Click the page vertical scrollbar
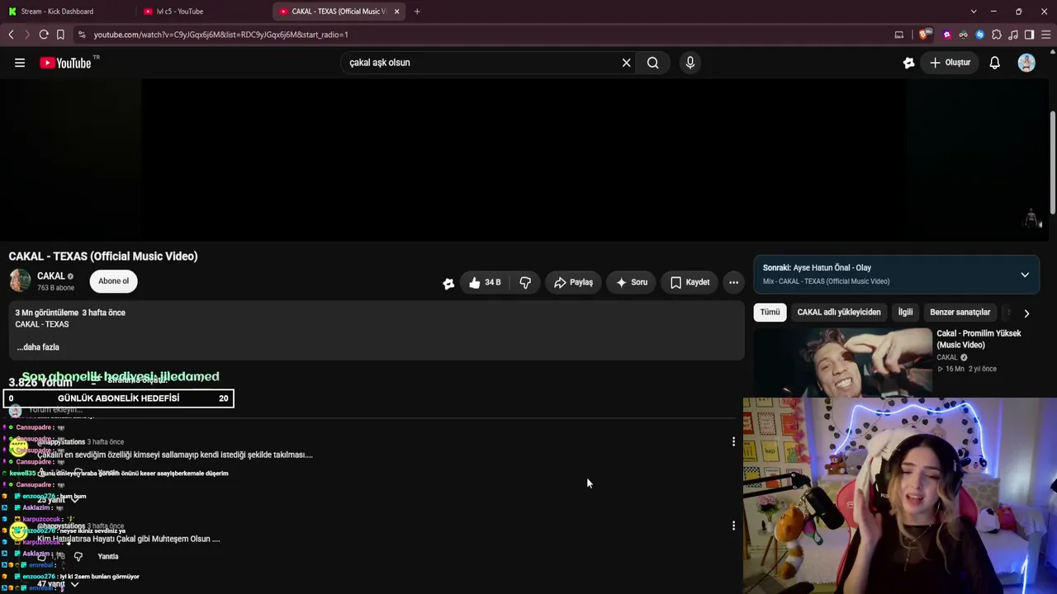 1053,161
